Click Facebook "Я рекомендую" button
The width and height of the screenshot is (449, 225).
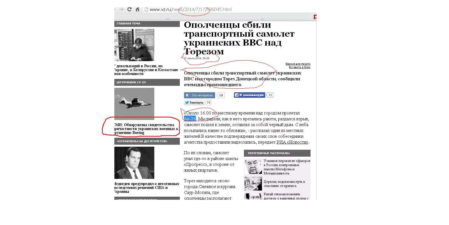click(249, 95)
